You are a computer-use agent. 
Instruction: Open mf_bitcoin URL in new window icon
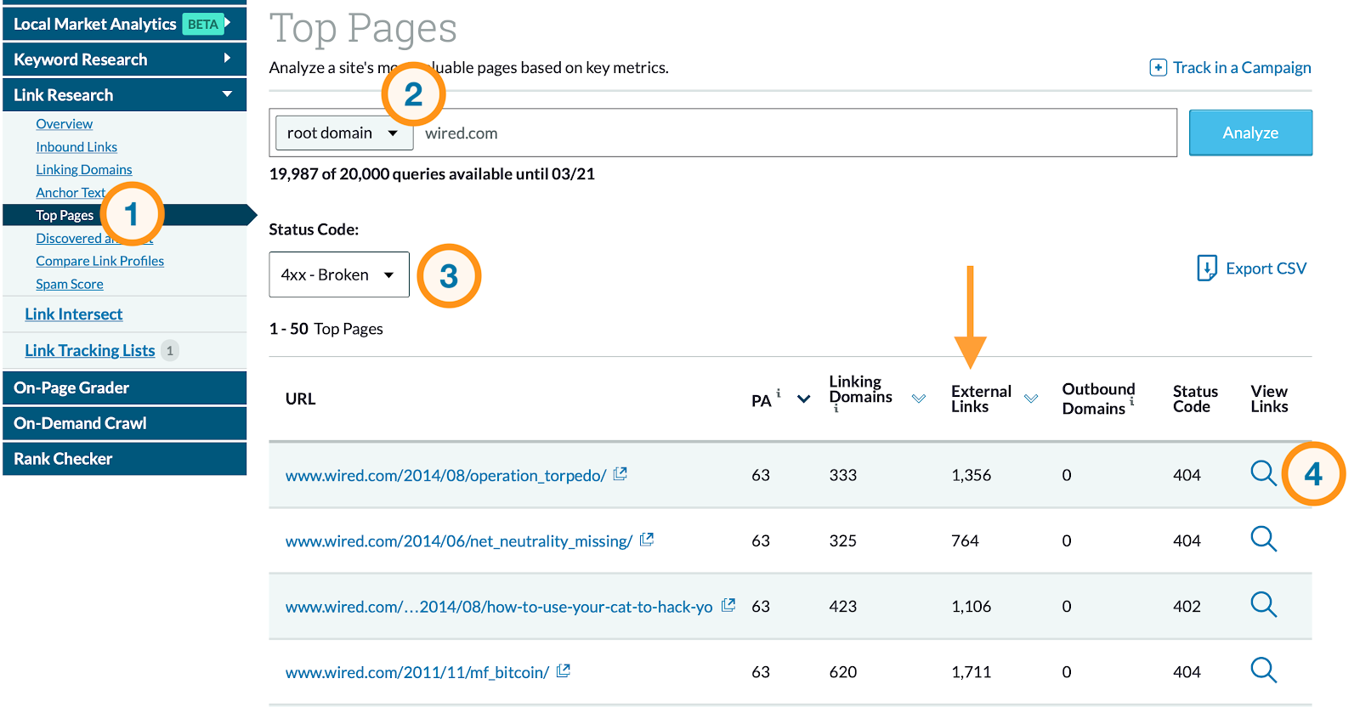click(x=564, y=671)
